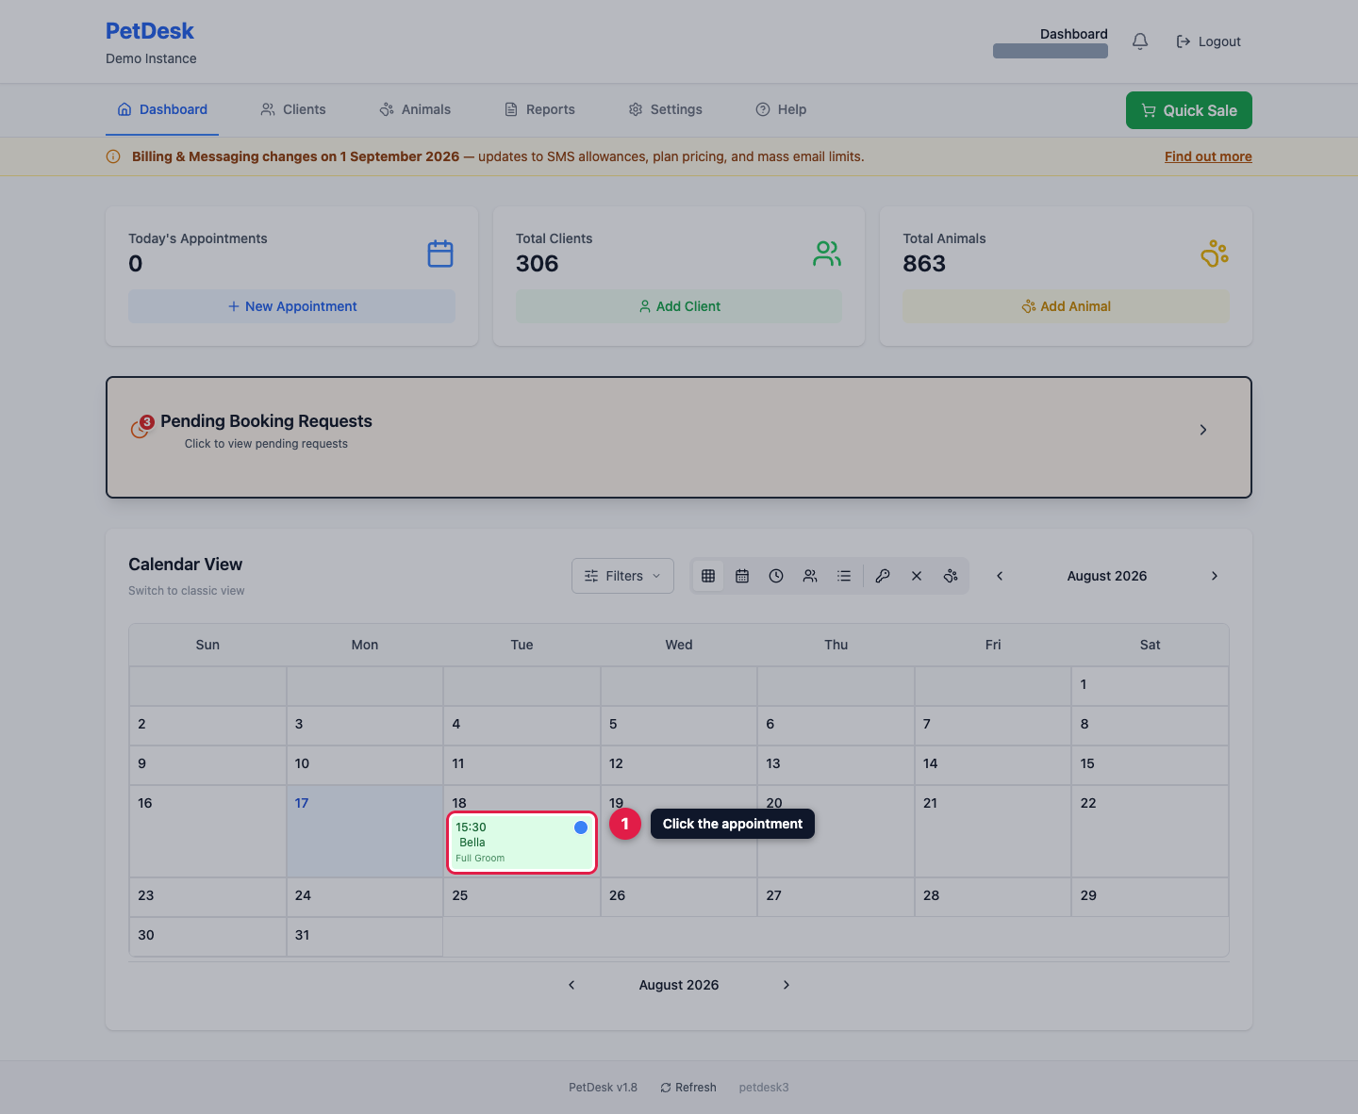Open the Help tab
Viewport: 1358px width, 1114px height.
coord(781,109)
